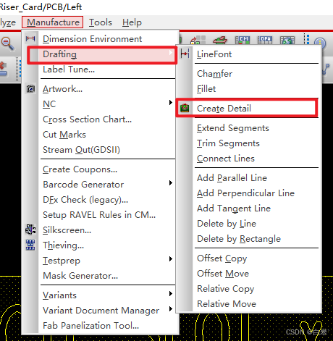Click the Thieving grid icon
Image resolution: width=333 pixels, height=341 pixels.
pos(30,245)
